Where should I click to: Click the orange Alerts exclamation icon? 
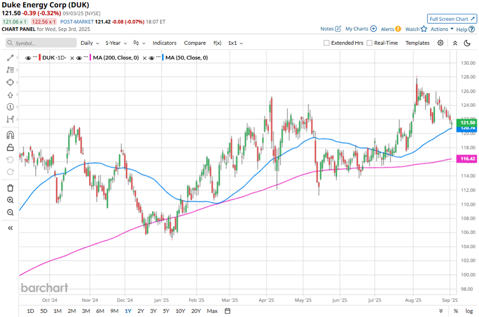(x=398, y=29)
